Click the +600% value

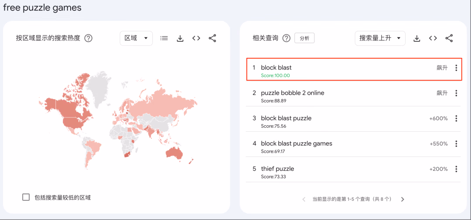tap(439, 119)
